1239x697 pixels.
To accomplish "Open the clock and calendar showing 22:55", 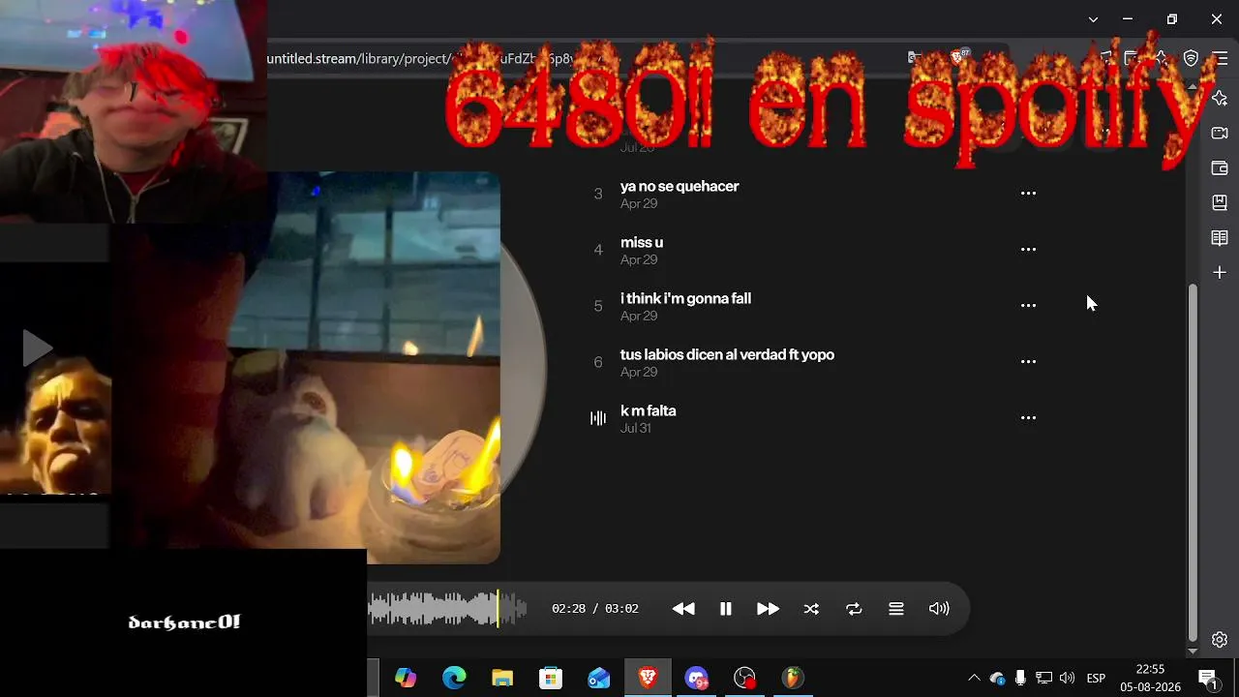I will [1151, 678].
